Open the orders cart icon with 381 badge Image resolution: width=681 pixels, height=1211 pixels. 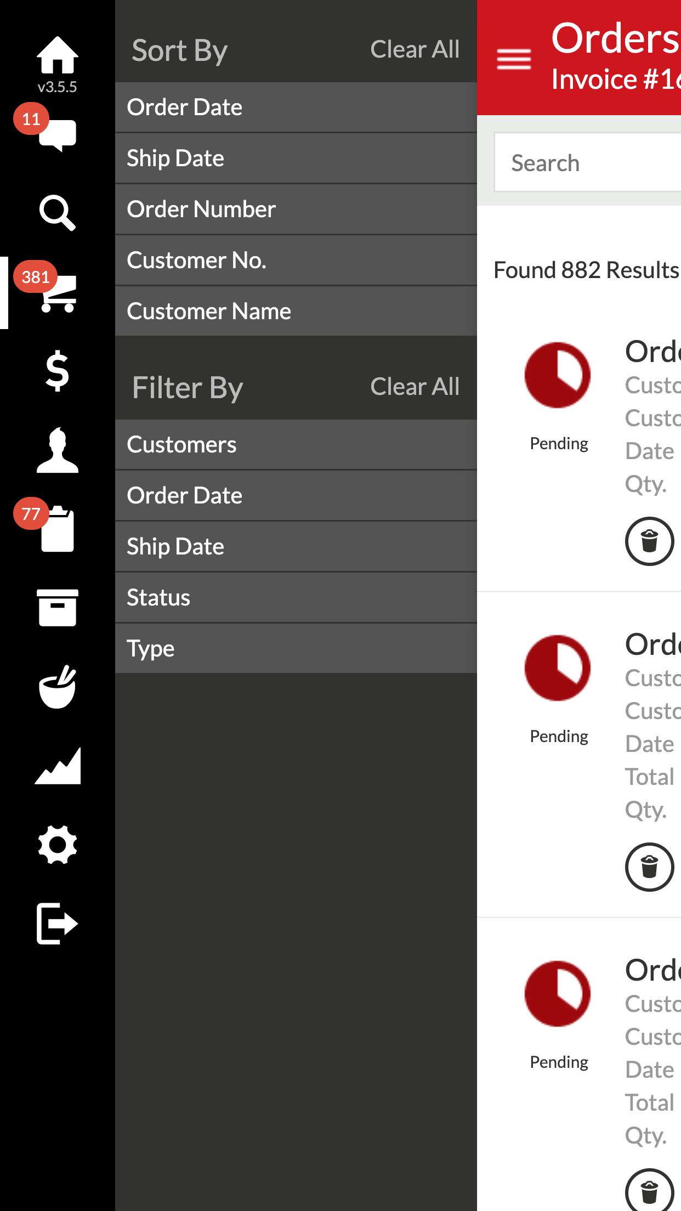58,293
